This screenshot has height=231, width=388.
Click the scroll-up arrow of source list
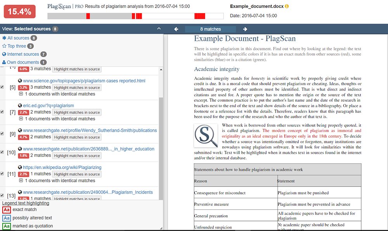click(x=161, y=70)
